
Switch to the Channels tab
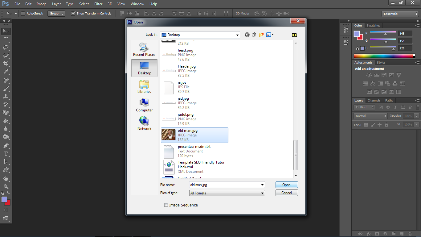point(374,101)
